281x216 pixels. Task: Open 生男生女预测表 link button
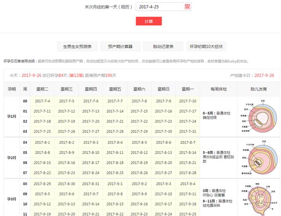point(77,47)
